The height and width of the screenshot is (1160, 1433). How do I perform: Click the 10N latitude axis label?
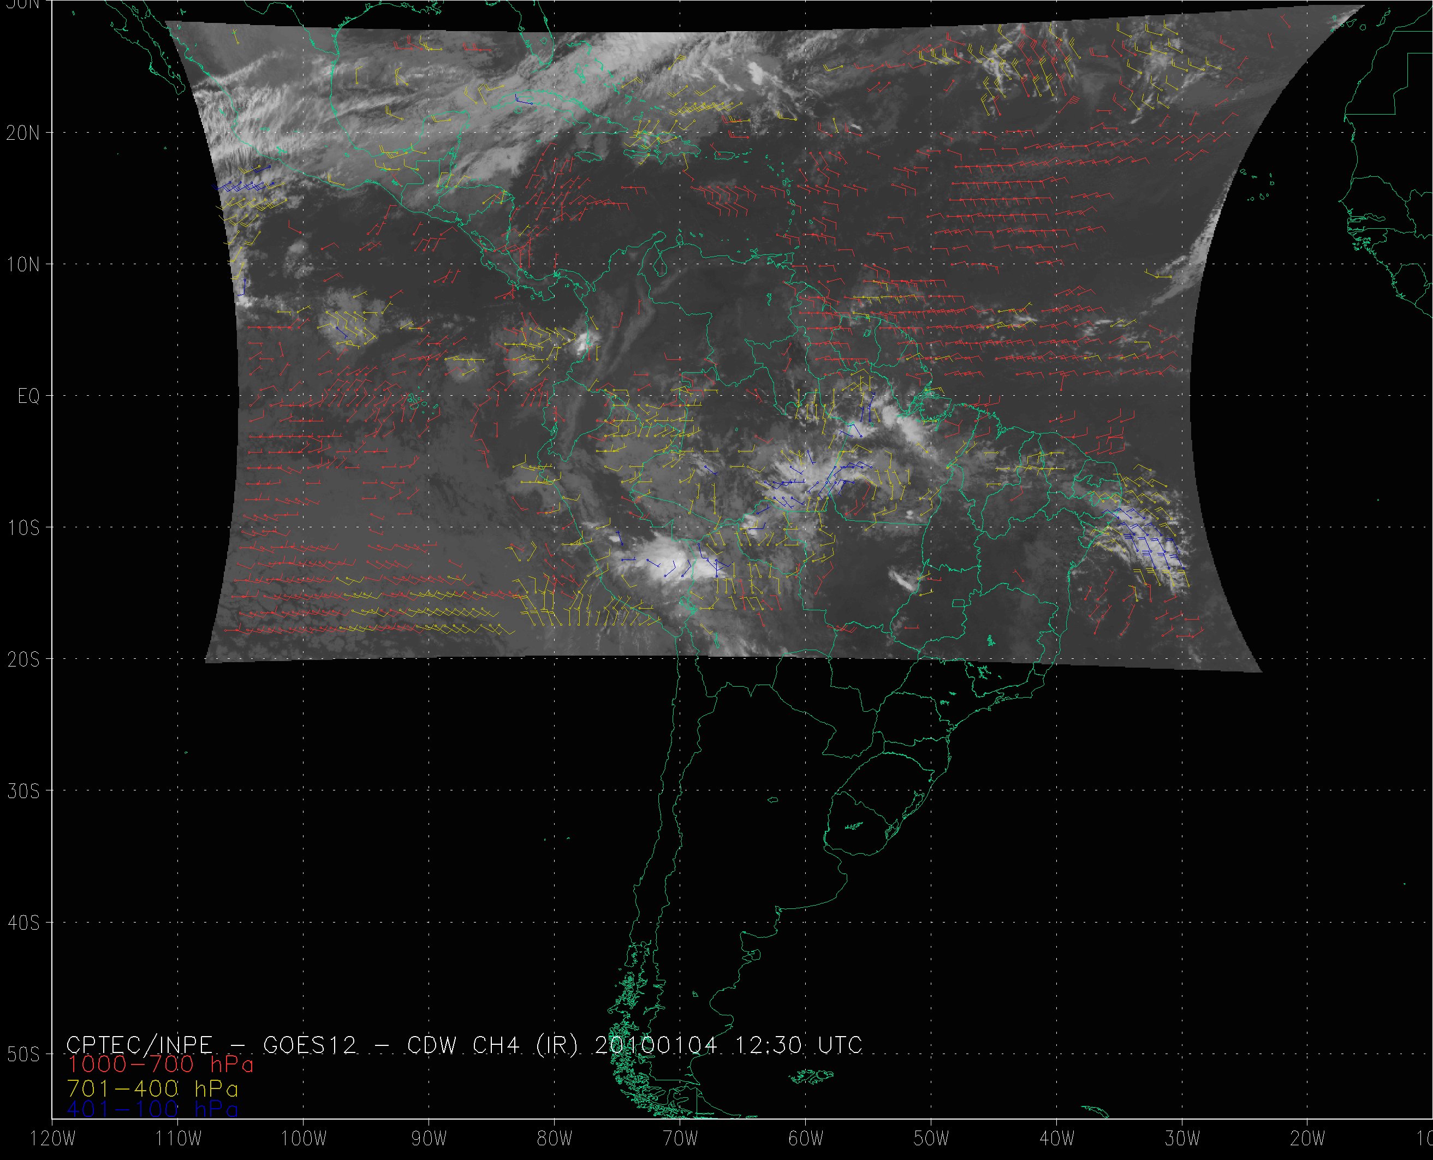point(23,265)
